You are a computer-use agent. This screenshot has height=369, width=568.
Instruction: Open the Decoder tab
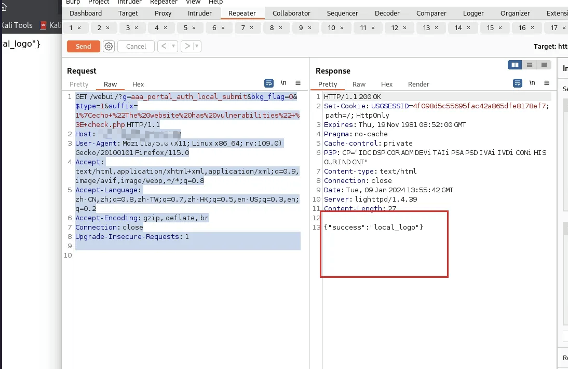pos(387,13)
